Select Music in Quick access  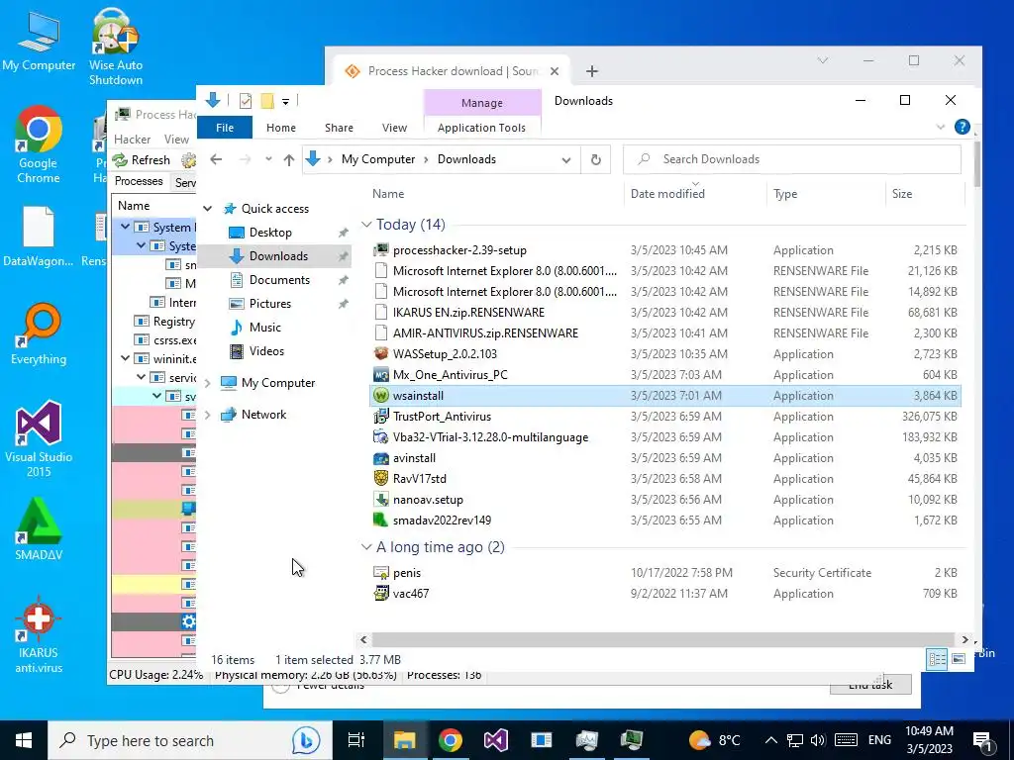[x=264, y=328]
